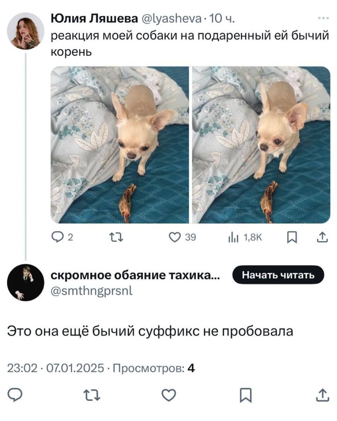Open the three-dot menu on Юлия Ляшева's tweet
Viewport: 337px width, 421px height.
(x=323, y=18)
